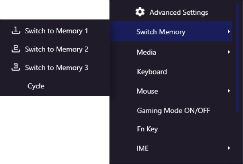Expand the Mouse submenu arrow
This screenshot has height=164, width=243.
(229, 91)
